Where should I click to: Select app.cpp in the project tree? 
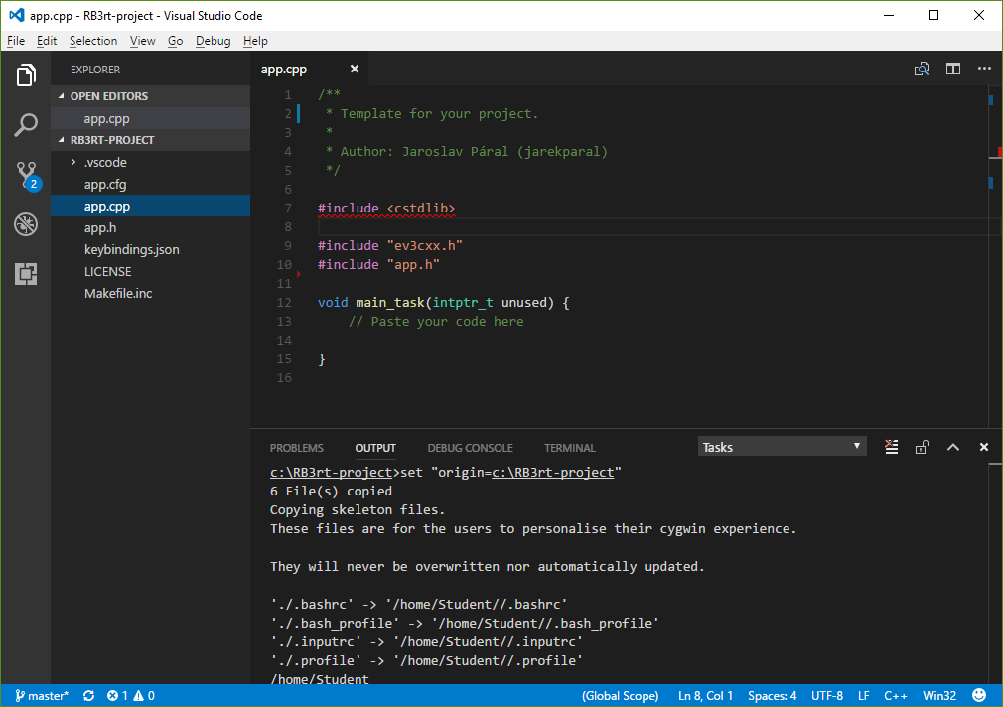click(x=150, y=206)
